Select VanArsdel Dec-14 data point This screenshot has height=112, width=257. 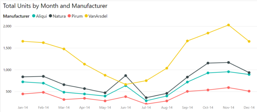pyautogui.click(x=249, y=42)
